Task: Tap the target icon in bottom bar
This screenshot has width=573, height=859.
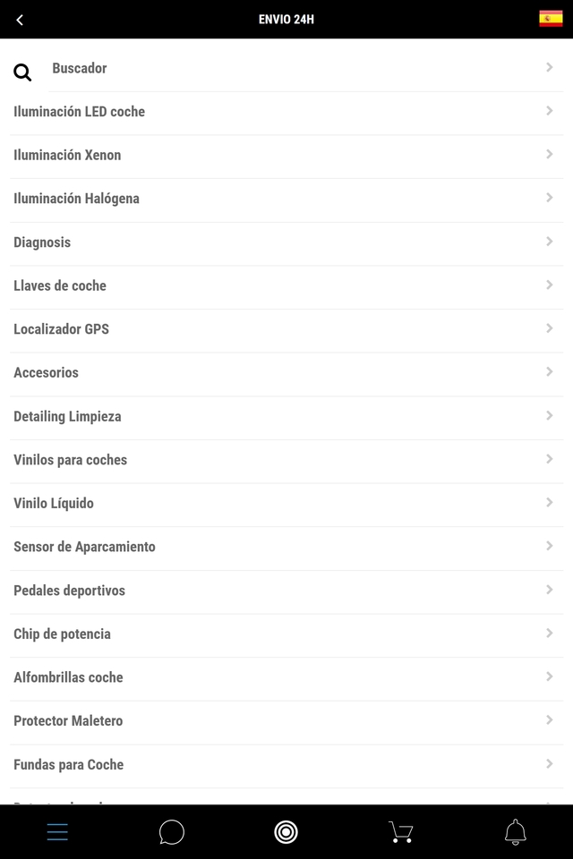Action: (x=286, y=831)
